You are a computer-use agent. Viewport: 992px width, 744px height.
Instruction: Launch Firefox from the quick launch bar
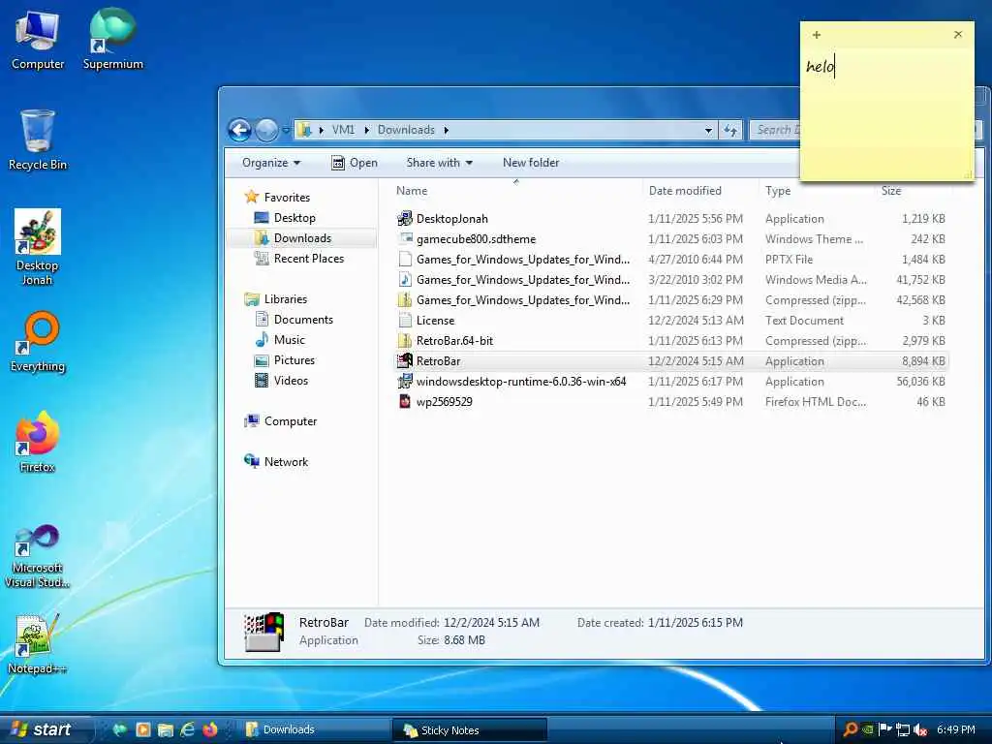(210, 729)
